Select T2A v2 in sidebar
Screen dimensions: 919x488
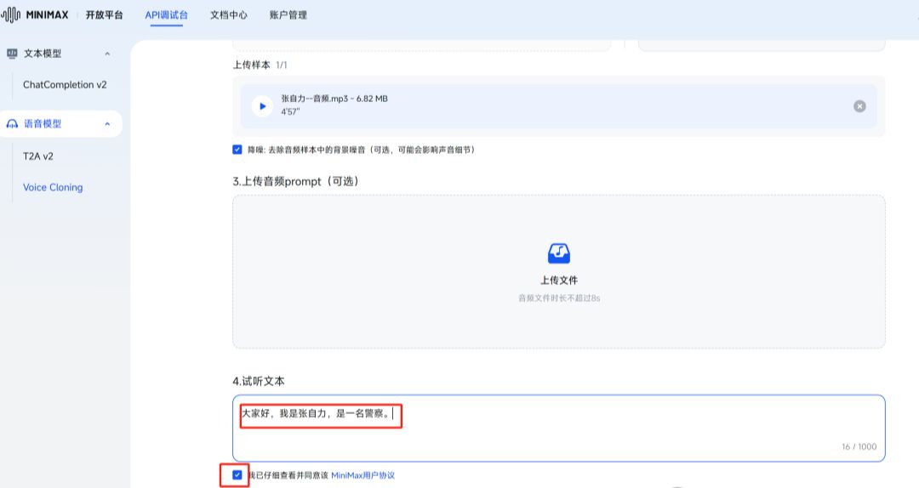point(38,156)
